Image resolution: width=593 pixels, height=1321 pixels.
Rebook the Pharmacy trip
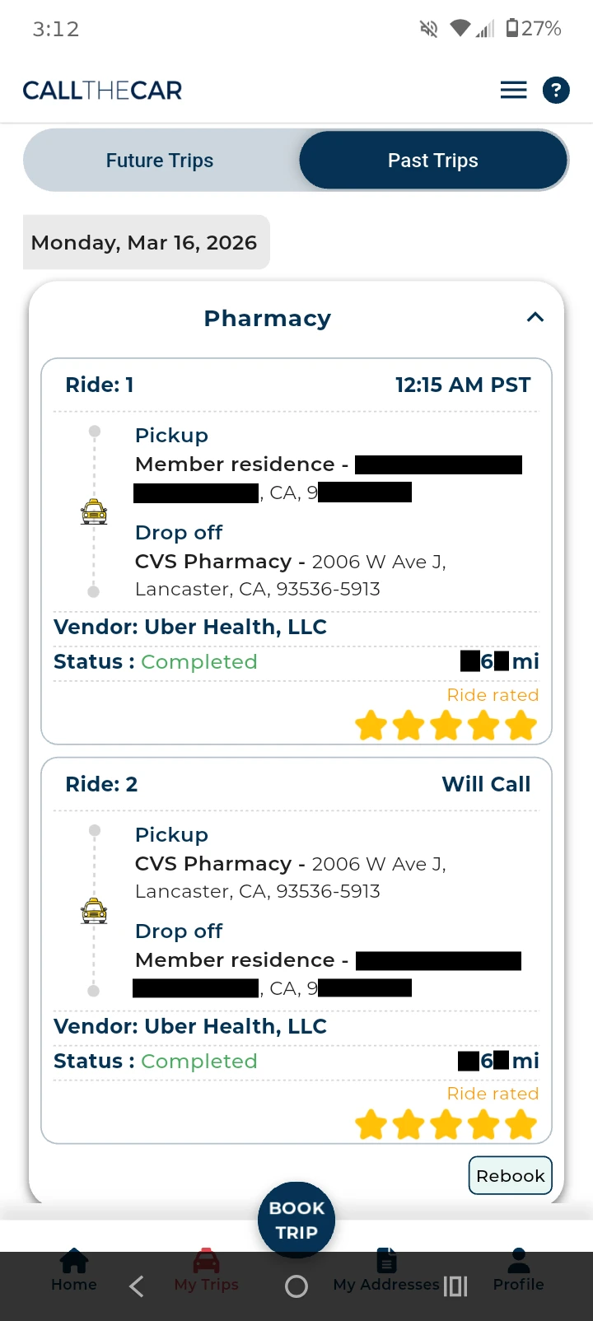pos(511,1176)
